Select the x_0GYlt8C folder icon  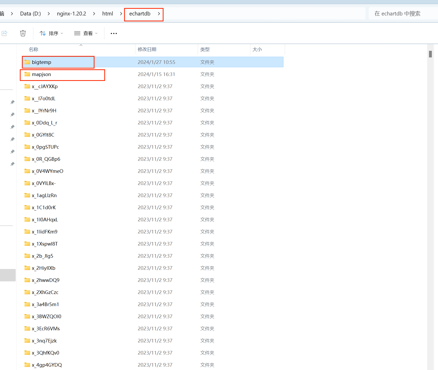point(27,135)
